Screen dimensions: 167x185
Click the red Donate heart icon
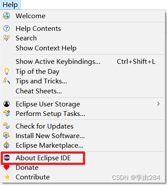6,167
